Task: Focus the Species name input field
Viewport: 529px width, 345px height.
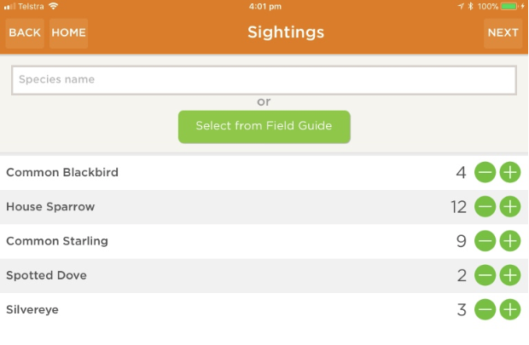Action: tap(264, 80)
